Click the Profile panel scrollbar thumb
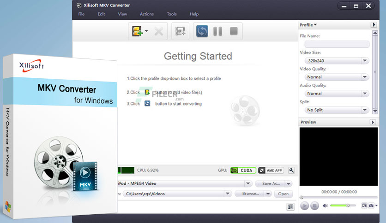The height and width of the screenshot is (223, 386). [375, 72]
